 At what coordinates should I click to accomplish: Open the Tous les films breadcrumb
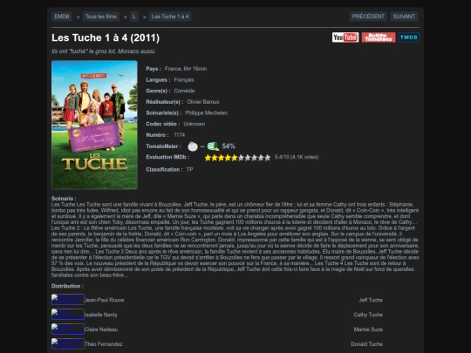101,17
